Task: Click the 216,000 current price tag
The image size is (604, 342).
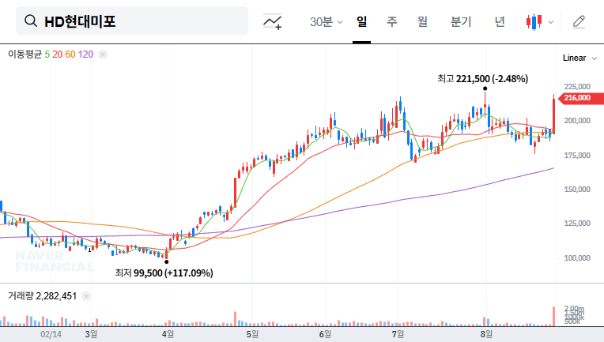Action: [580, 98]
